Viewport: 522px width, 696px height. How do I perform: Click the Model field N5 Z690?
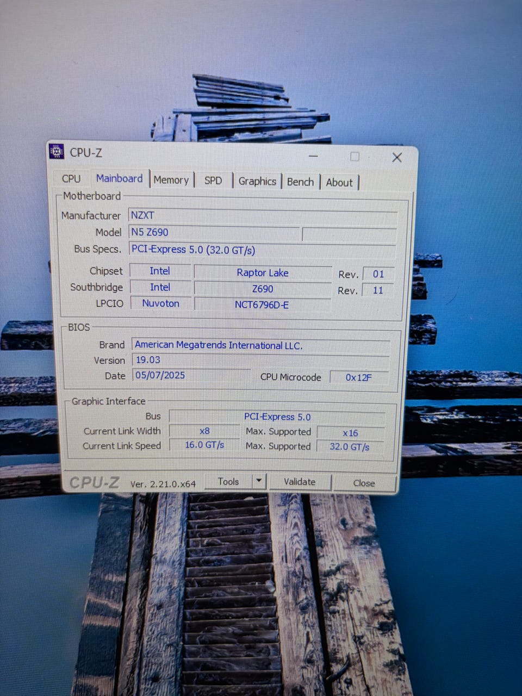click(214, 232)
